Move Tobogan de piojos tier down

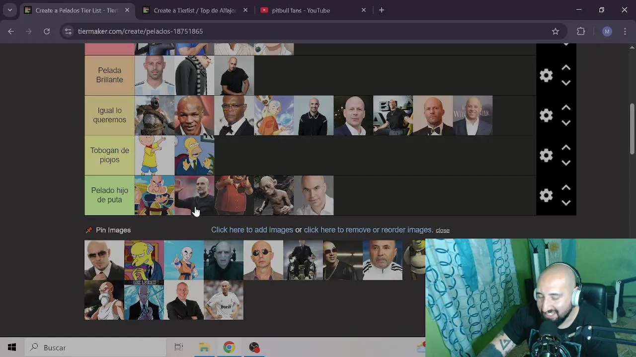coord(566,163)
